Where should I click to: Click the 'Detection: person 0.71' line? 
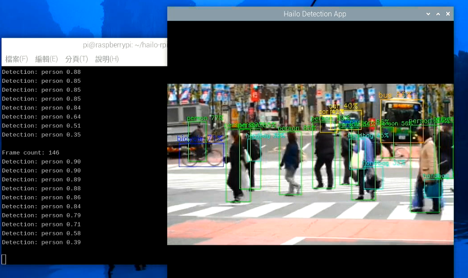[42, 224]
